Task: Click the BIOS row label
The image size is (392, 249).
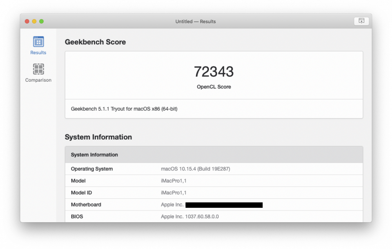Action: point(77,216)
